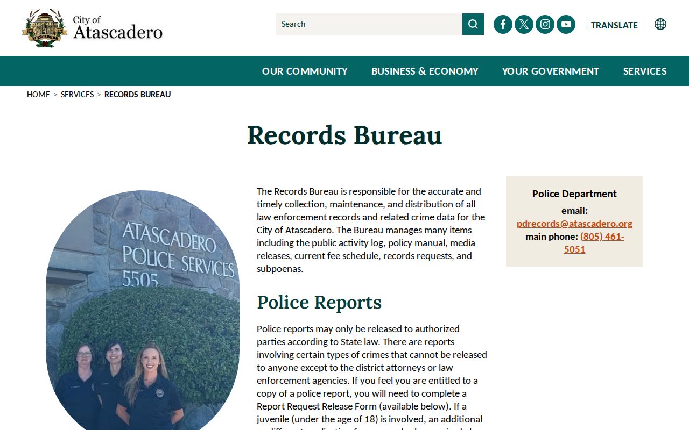Open the X (Twitter) social icon

[524, 24]
